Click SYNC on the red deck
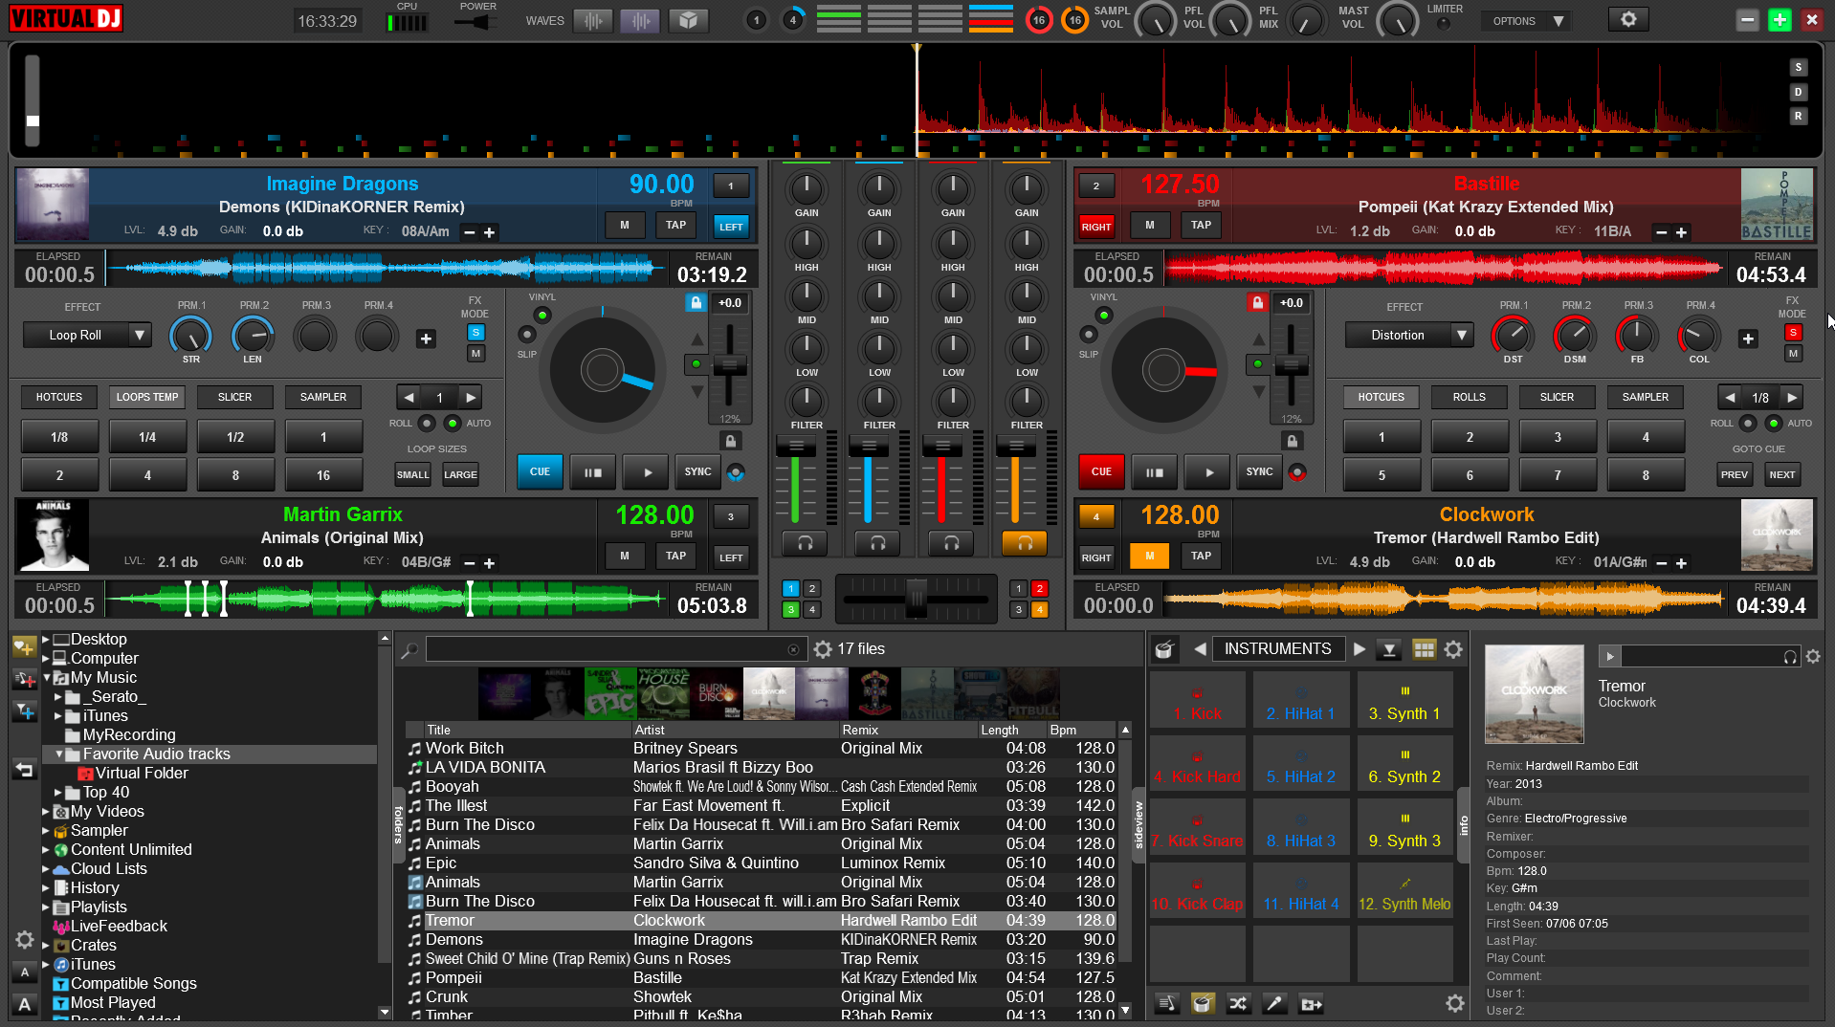The width and height of the screenshot is (1835, 1027). pyautogui.click(x=1259, y=472)
